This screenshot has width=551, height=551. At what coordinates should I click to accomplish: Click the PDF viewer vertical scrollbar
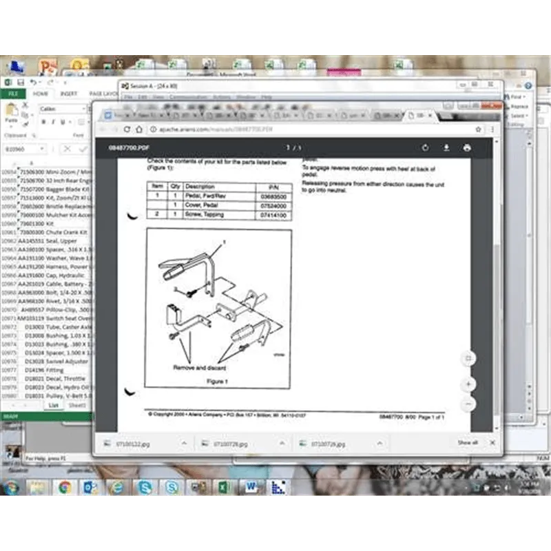[496, 284]
